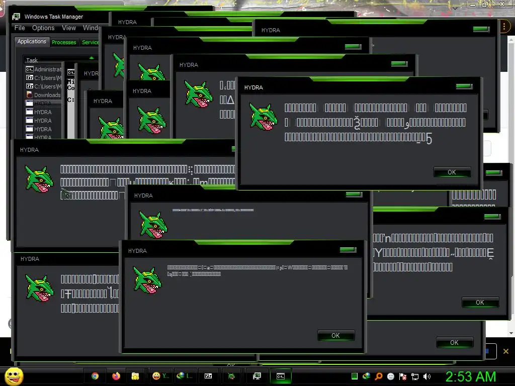
Task: Click the browser scrollbar down arrow
Action: (x=511, y=334)
